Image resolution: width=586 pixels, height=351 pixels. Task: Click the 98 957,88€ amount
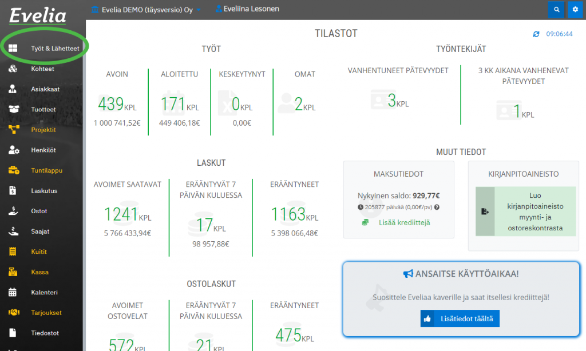pyautogui.click(x=211, y=244)
